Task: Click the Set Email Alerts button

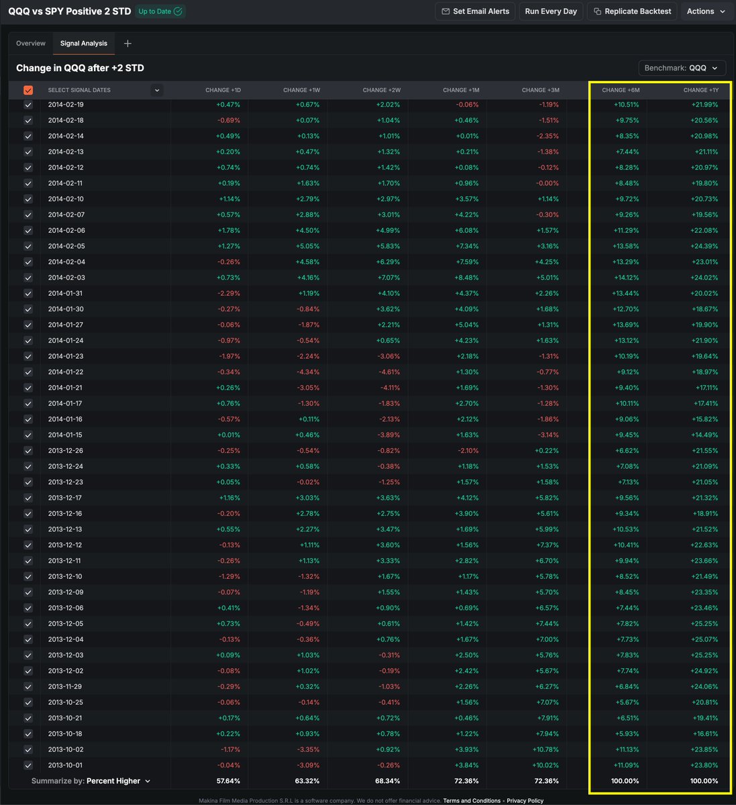Action: click(476, 11)
